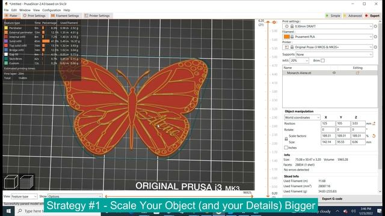Open View Feature type dropdown
Screen dimensions: 385x216
coord(24,196)
